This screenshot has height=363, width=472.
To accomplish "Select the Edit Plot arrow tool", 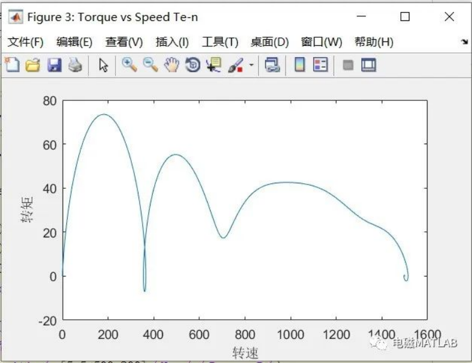I will [x=104, y=65].
